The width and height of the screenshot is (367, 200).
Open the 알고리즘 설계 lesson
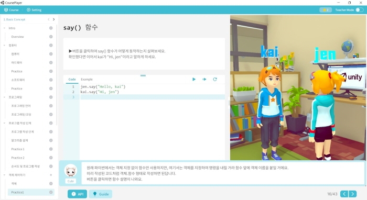coord(19,140)
